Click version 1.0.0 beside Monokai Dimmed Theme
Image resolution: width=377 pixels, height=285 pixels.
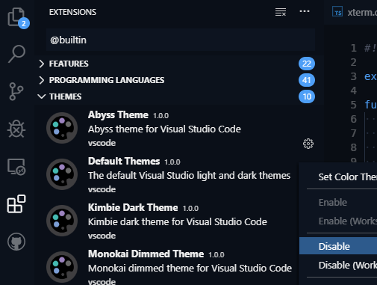(216, 255)
